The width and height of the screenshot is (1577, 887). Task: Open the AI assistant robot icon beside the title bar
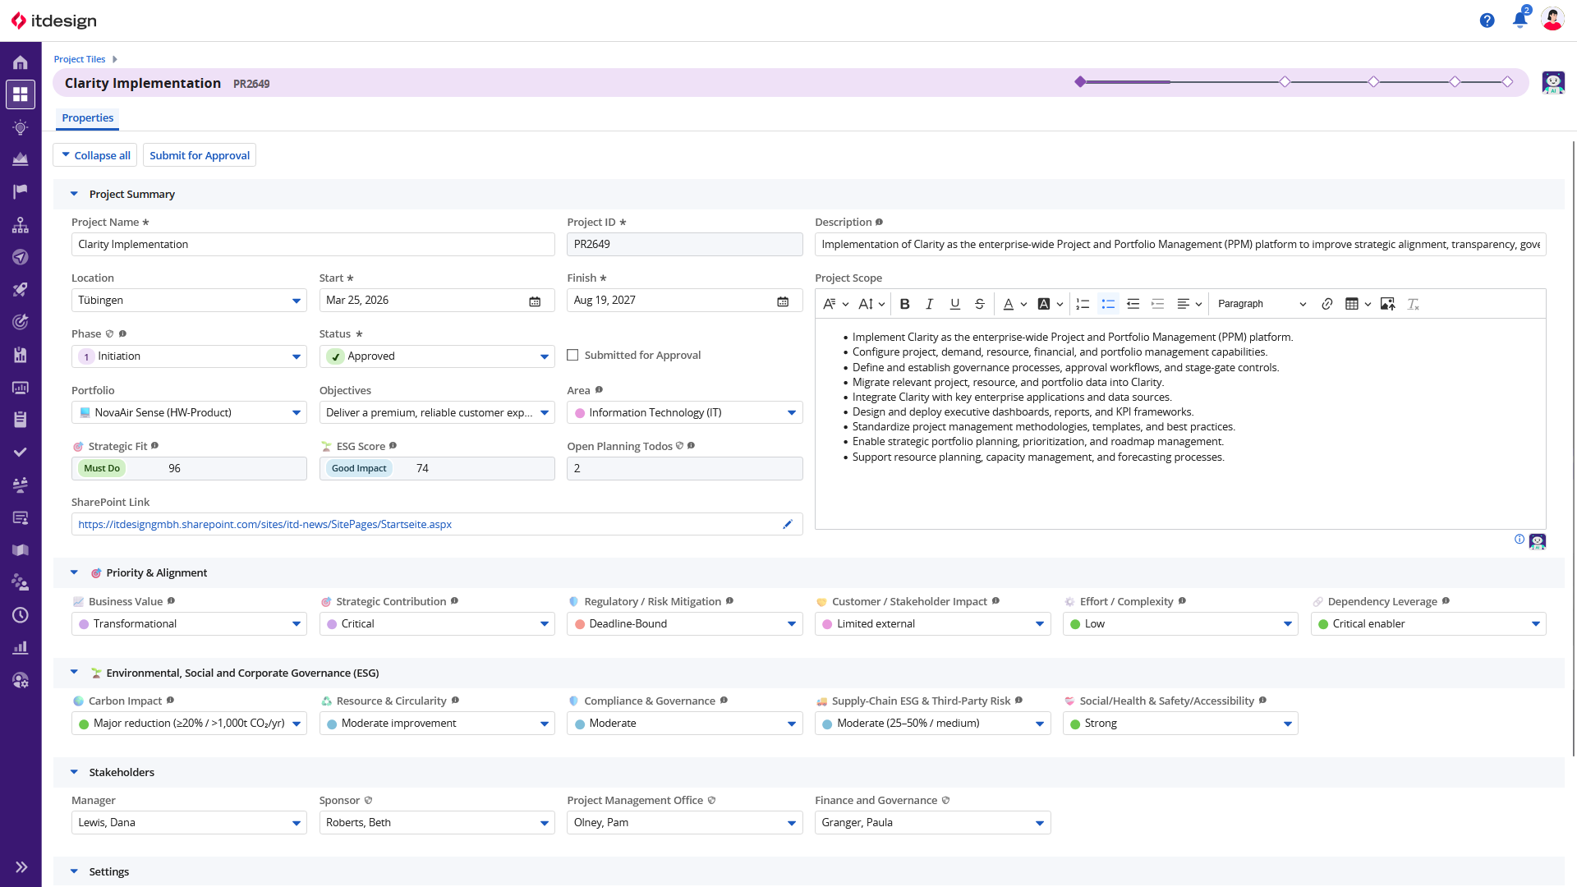(1553, 82)
